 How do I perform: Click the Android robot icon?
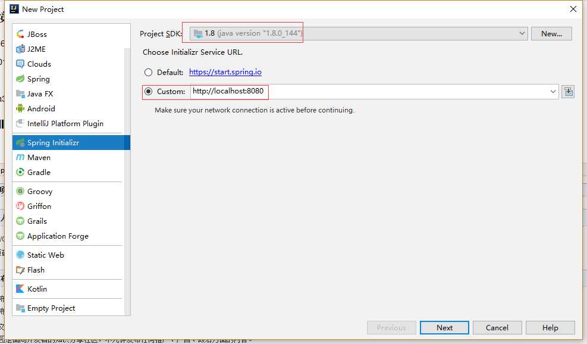pyautogui.click(x=20, y=109)
